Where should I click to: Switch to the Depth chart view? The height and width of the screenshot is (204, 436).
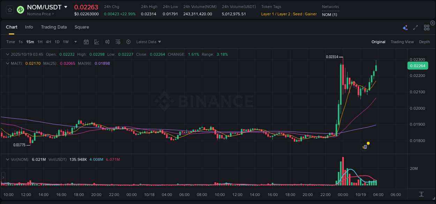(424, 42)
